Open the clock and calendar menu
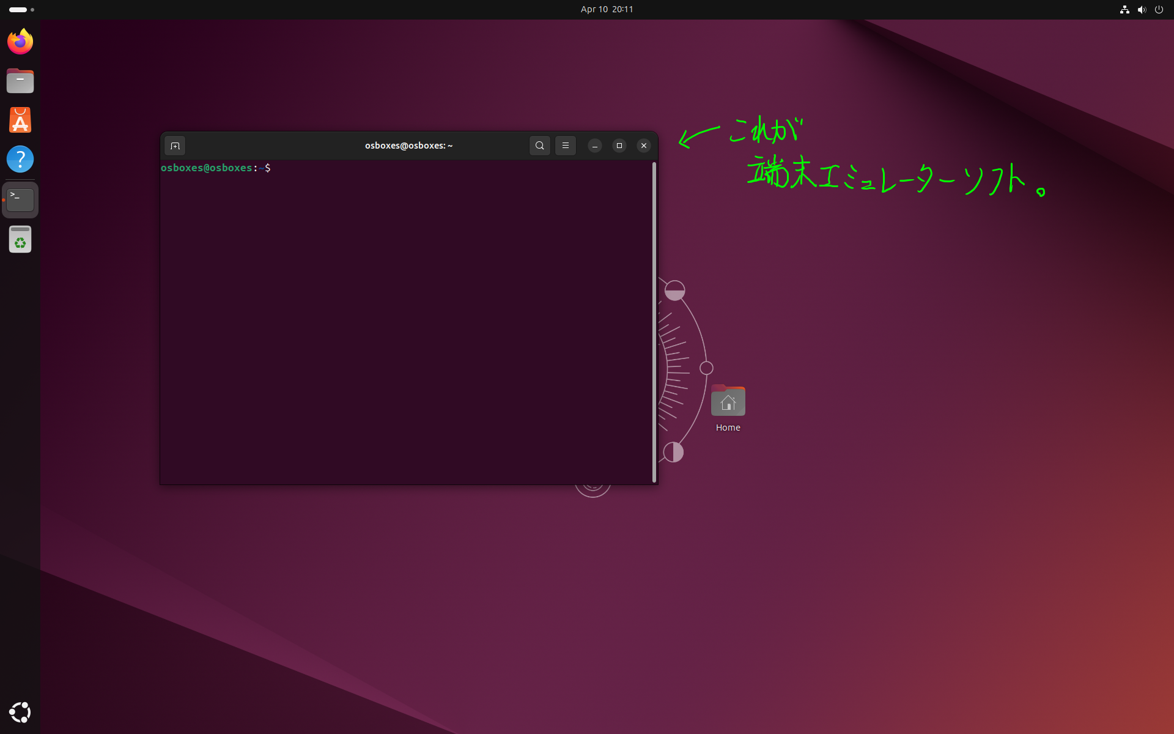The width and height of the screenshot is (1174, 734). [607, 9]
